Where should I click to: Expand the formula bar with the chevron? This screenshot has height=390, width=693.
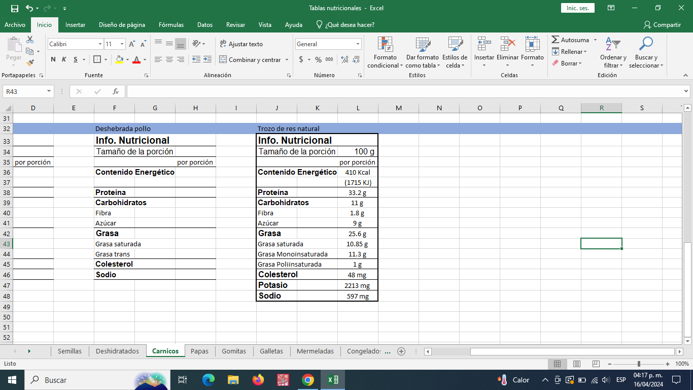(686, 91)
